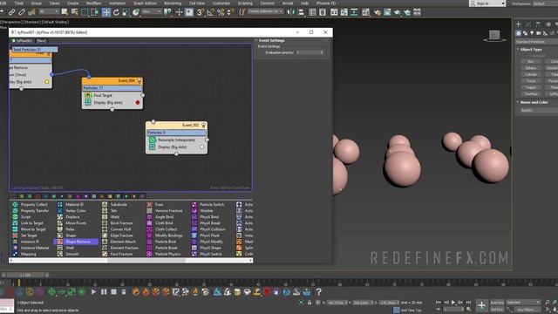Screen dimensions: 558x314
Task: Toggle Auto Key mode
Action: pyautogui.click(x=497, y=303)
